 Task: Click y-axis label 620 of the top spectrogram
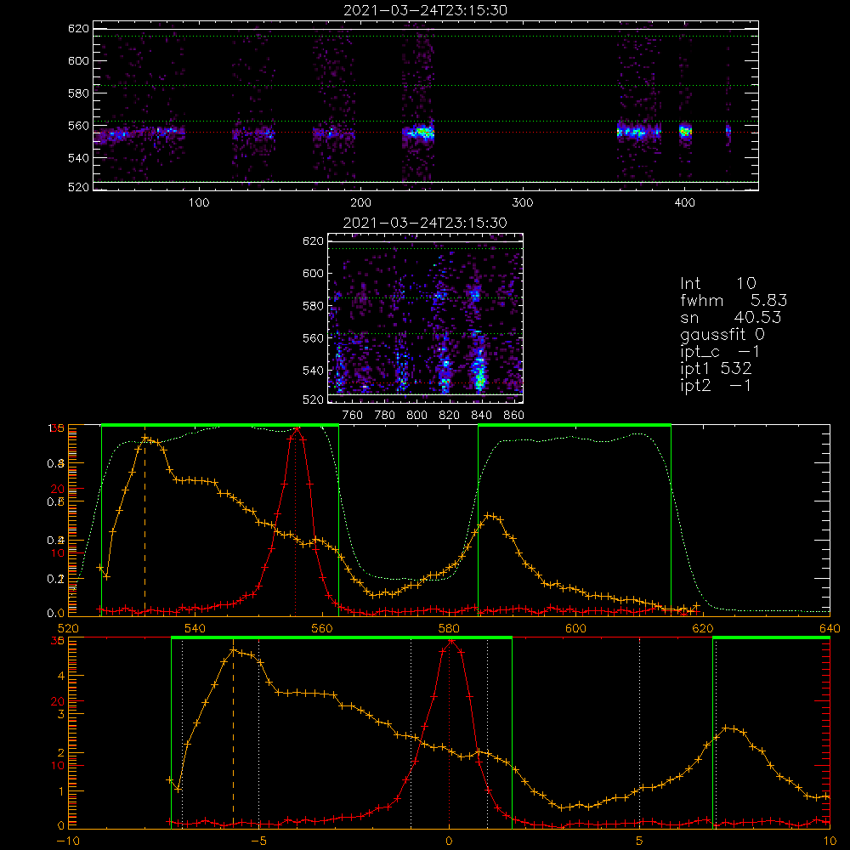pos(78,29)
